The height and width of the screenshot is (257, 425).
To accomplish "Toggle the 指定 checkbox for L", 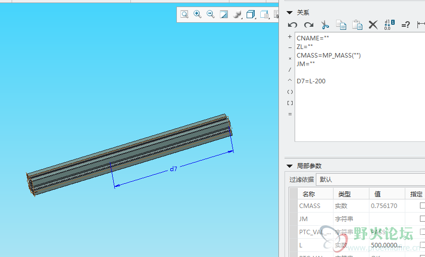I will [422, 245].
